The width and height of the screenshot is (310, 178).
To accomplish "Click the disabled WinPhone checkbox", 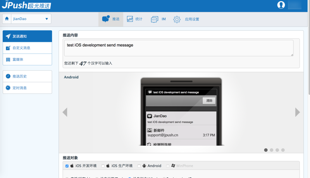I will 168,166.
